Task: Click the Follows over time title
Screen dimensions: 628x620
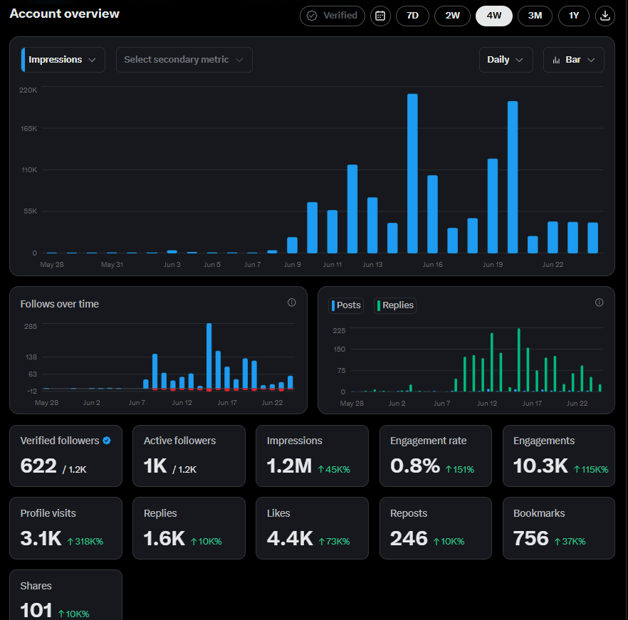Action: [60, 304]
